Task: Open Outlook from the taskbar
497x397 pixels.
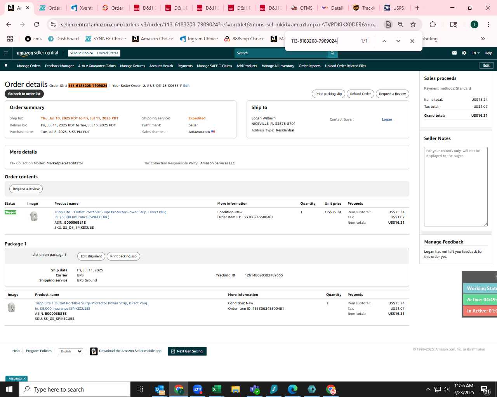Action: (160, 389)
